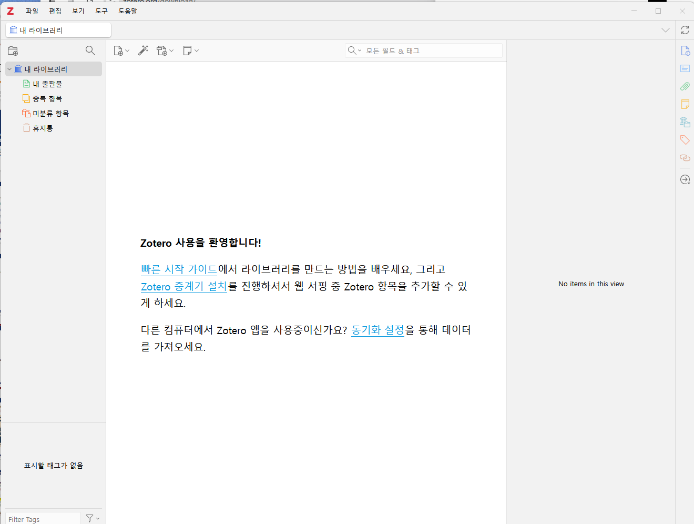Click the Add Attachment icon
The width and height of the screenshot is (694, 524).
[x=162, y=51]
